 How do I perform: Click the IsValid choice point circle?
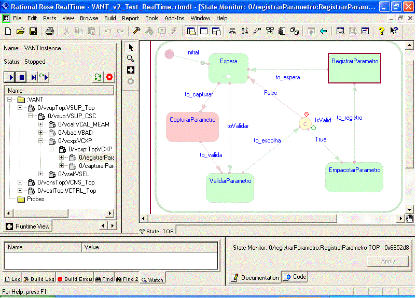[305, 124]
